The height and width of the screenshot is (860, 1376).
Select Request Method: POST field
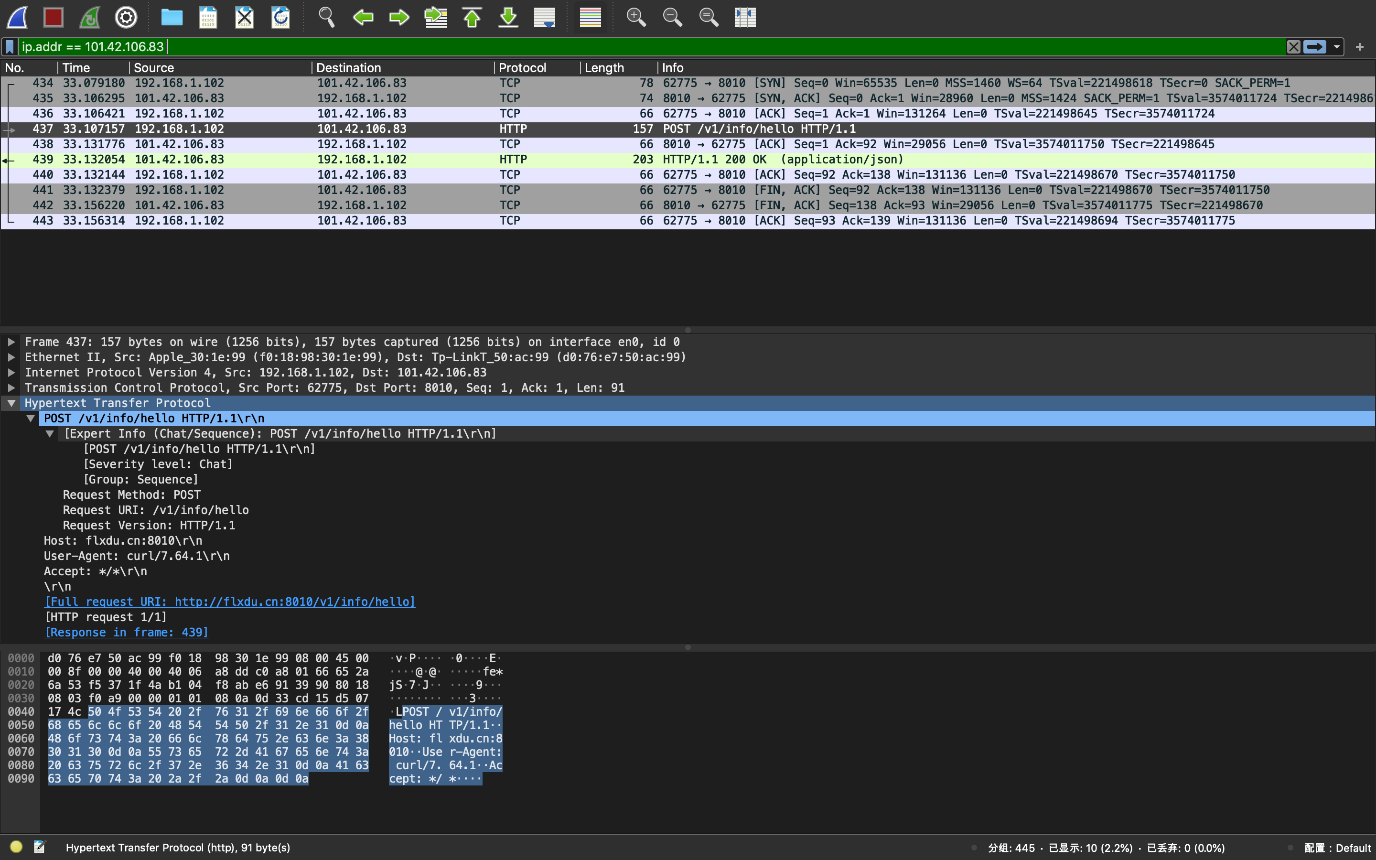point(132,495)
